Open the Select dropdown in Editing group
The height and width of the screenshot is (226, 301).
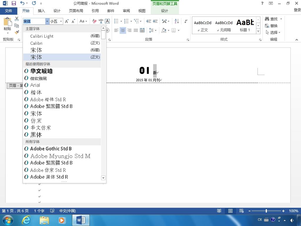pyautogui.click(x=273, y=32)
